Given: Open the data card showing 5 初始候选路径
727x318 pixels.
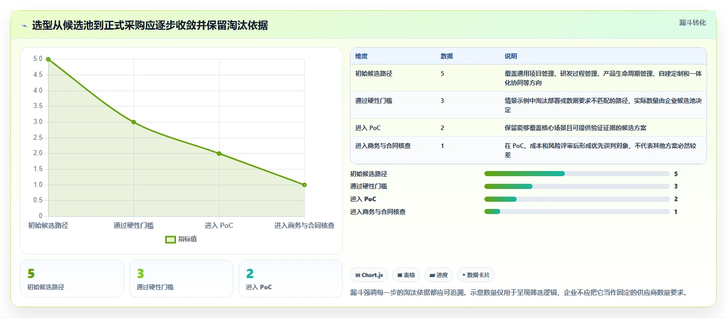Looking at the screenshot, I should tap(72, 279).
